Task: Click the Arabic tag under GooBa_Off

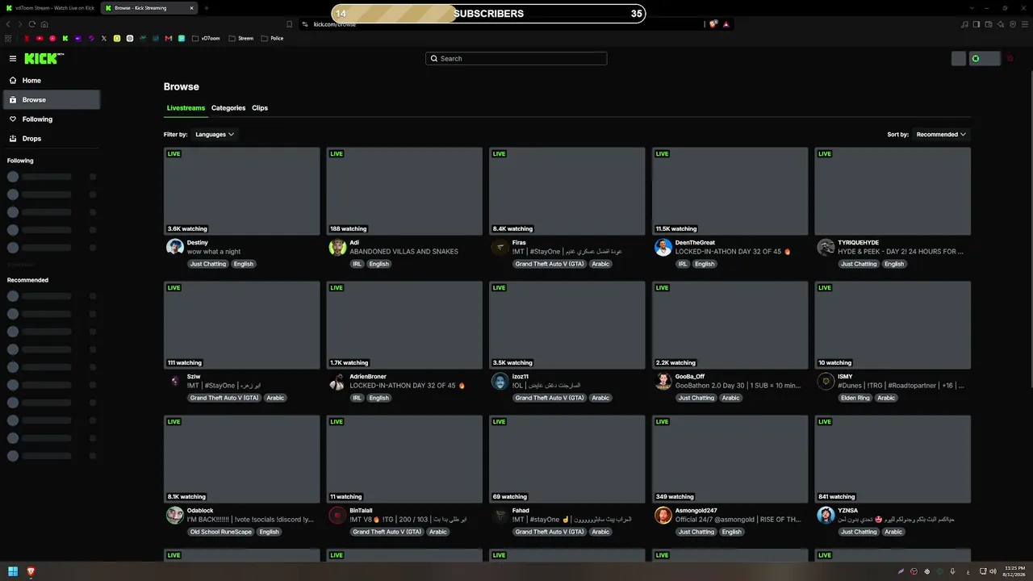Action: click(730, 398)
